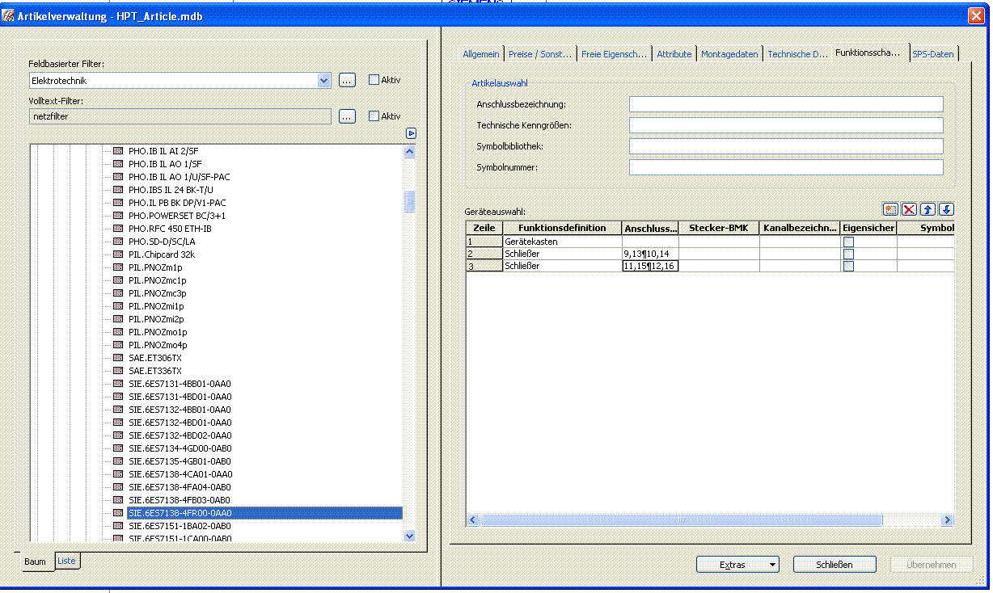Open the Technische D… tab
The image size is (993, 593).
point(798,54)
